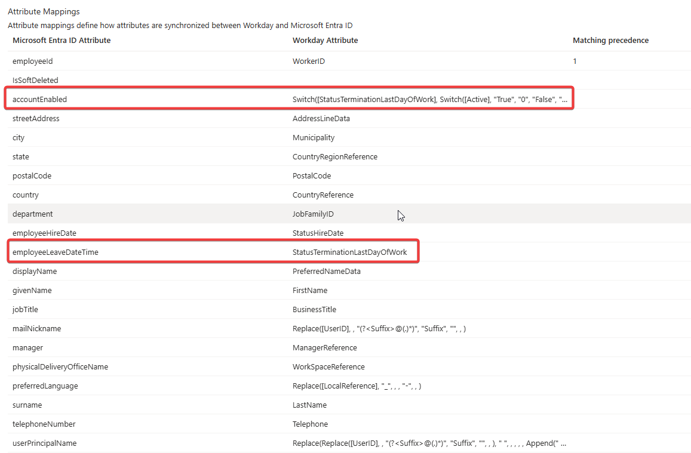Open the accountEnabled attribute mapping

(39, 100)
